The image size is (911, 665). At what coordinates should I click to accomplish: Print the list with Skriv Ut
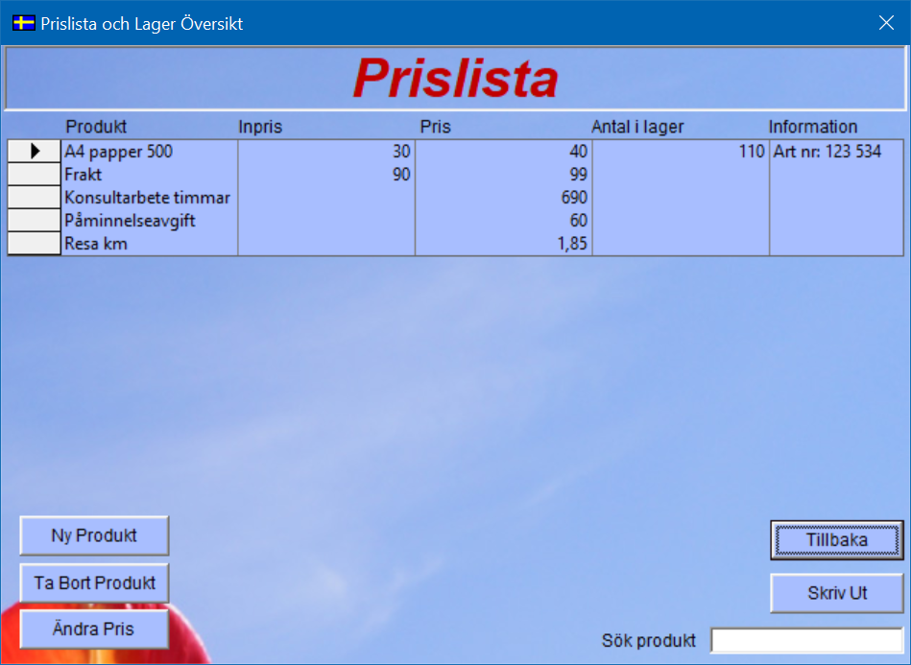tap(836, 593)
